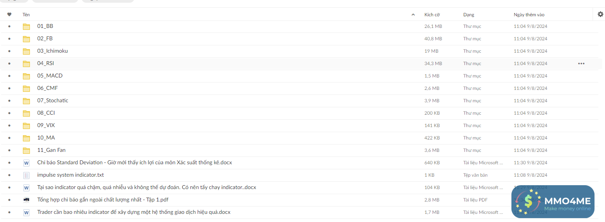Toggle favorite dot for 05_MACD folder
This screenshot has width=605, height=222.
[x=9, y=76]
